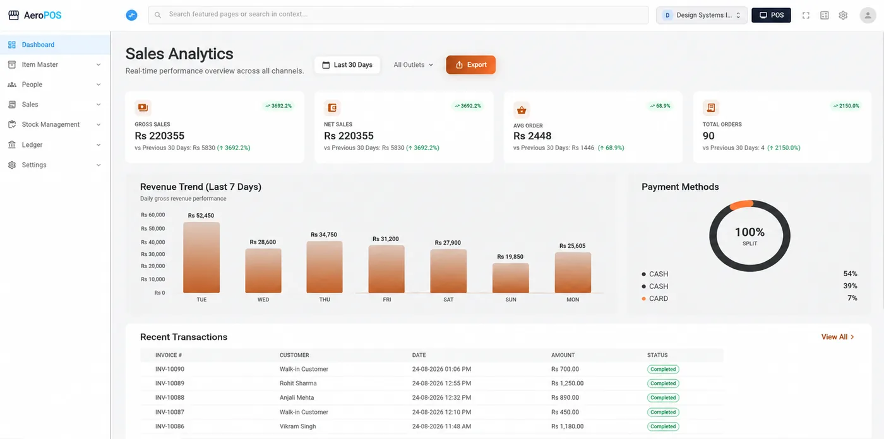Click invoice INV-10090
884x439 pixels.
click(x=170, y=370)
